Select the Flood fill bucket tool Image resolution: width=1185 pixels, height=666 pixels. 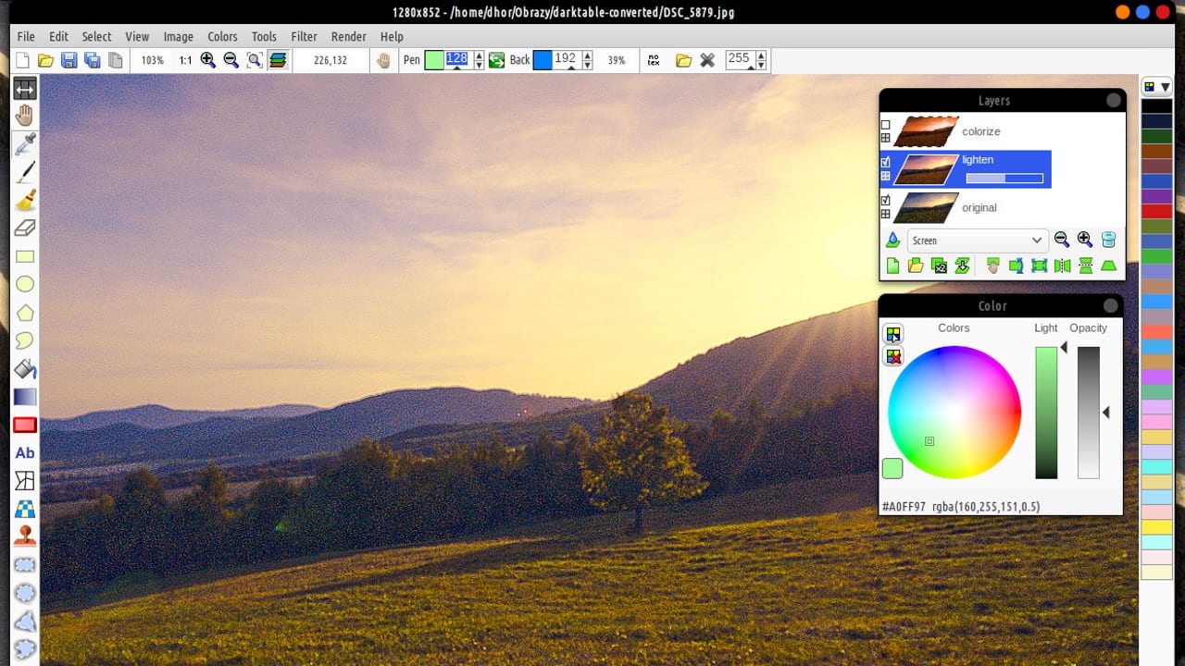click(25, 369)
